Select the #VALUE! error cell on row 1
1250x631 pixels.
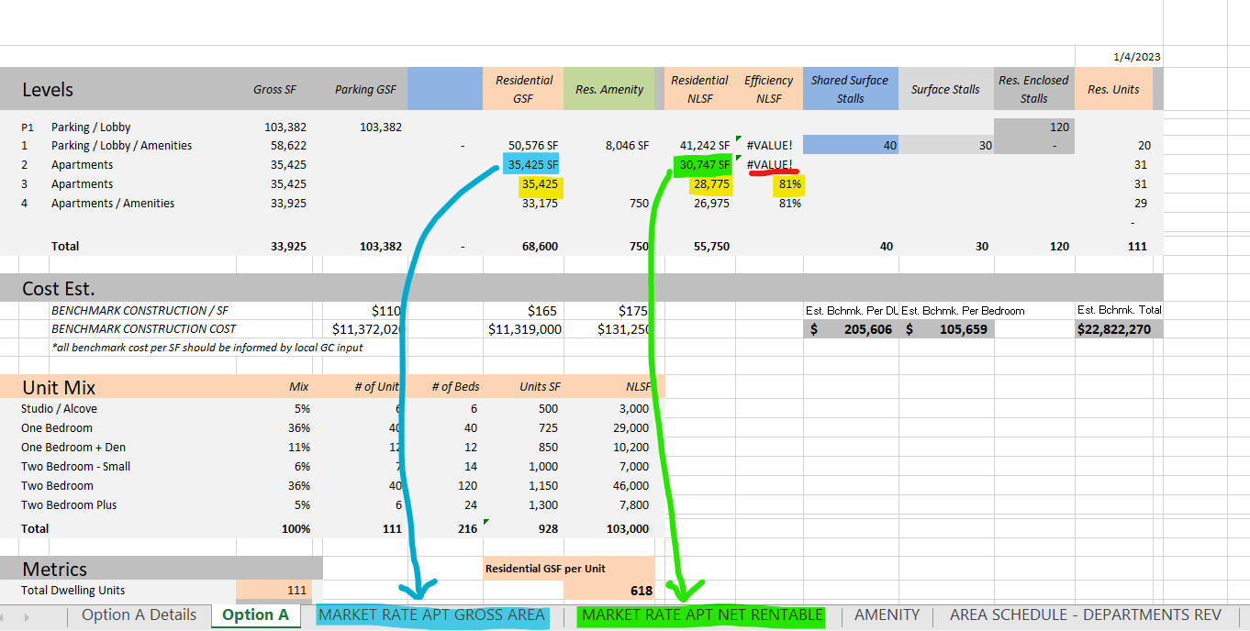[x=769, y=145]
